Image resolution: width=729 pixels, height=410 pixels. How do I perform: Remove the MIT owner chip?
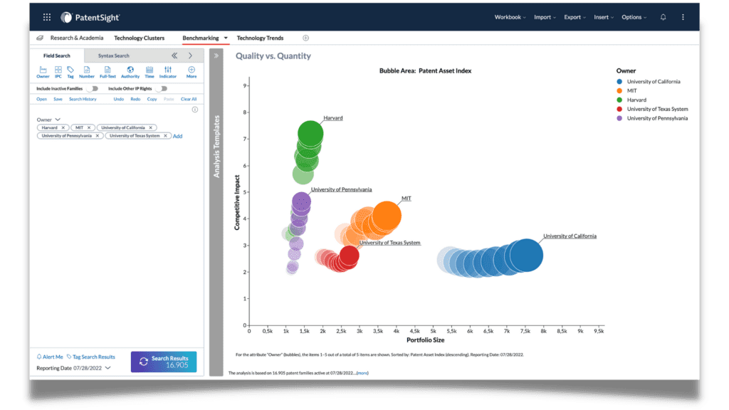89,127
